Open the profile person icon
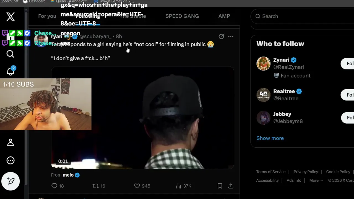Viewport: 354px width, 199px height. (11, 143)
